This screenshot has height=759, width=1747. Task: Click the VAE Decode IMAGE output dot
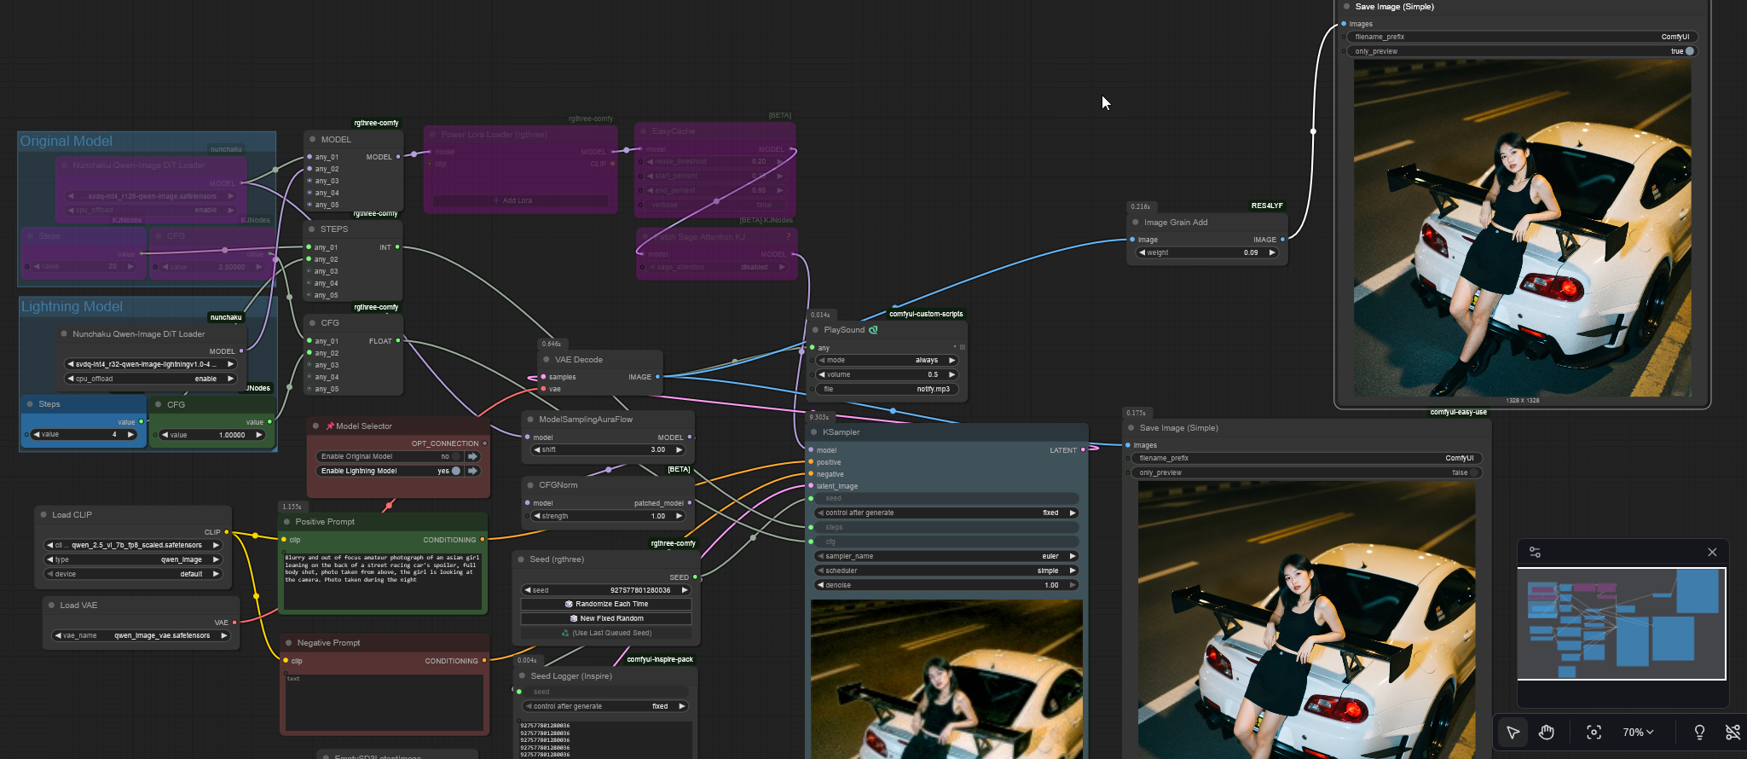tap(657, 377)
